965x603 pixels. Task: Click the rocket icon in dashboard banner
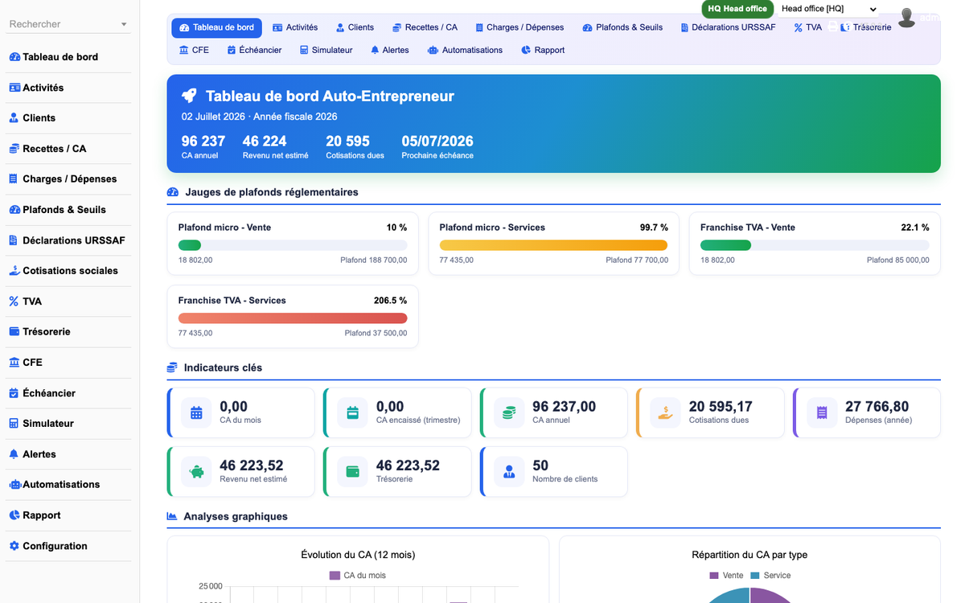(189, 96)
